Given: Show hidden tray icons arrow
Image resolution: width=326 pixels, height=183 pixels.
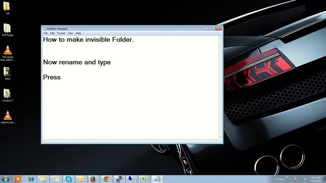Looking at the screenshot, I should coord(291,179).
